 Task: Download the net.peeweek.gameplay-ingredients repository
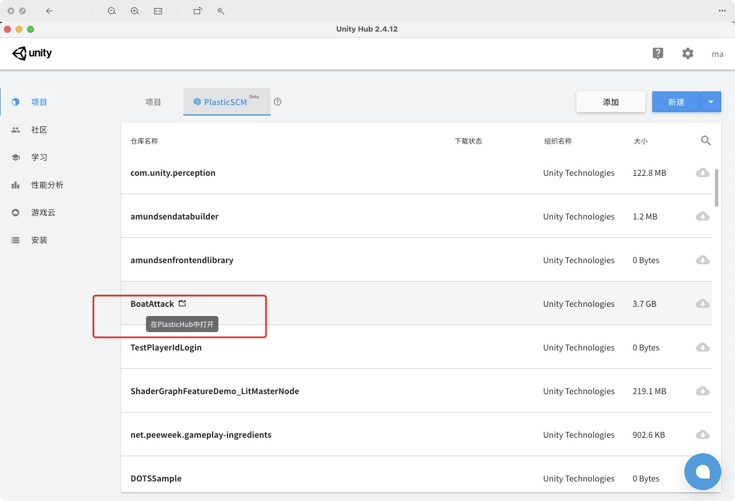pyautogui.click(x=703, y=435)
